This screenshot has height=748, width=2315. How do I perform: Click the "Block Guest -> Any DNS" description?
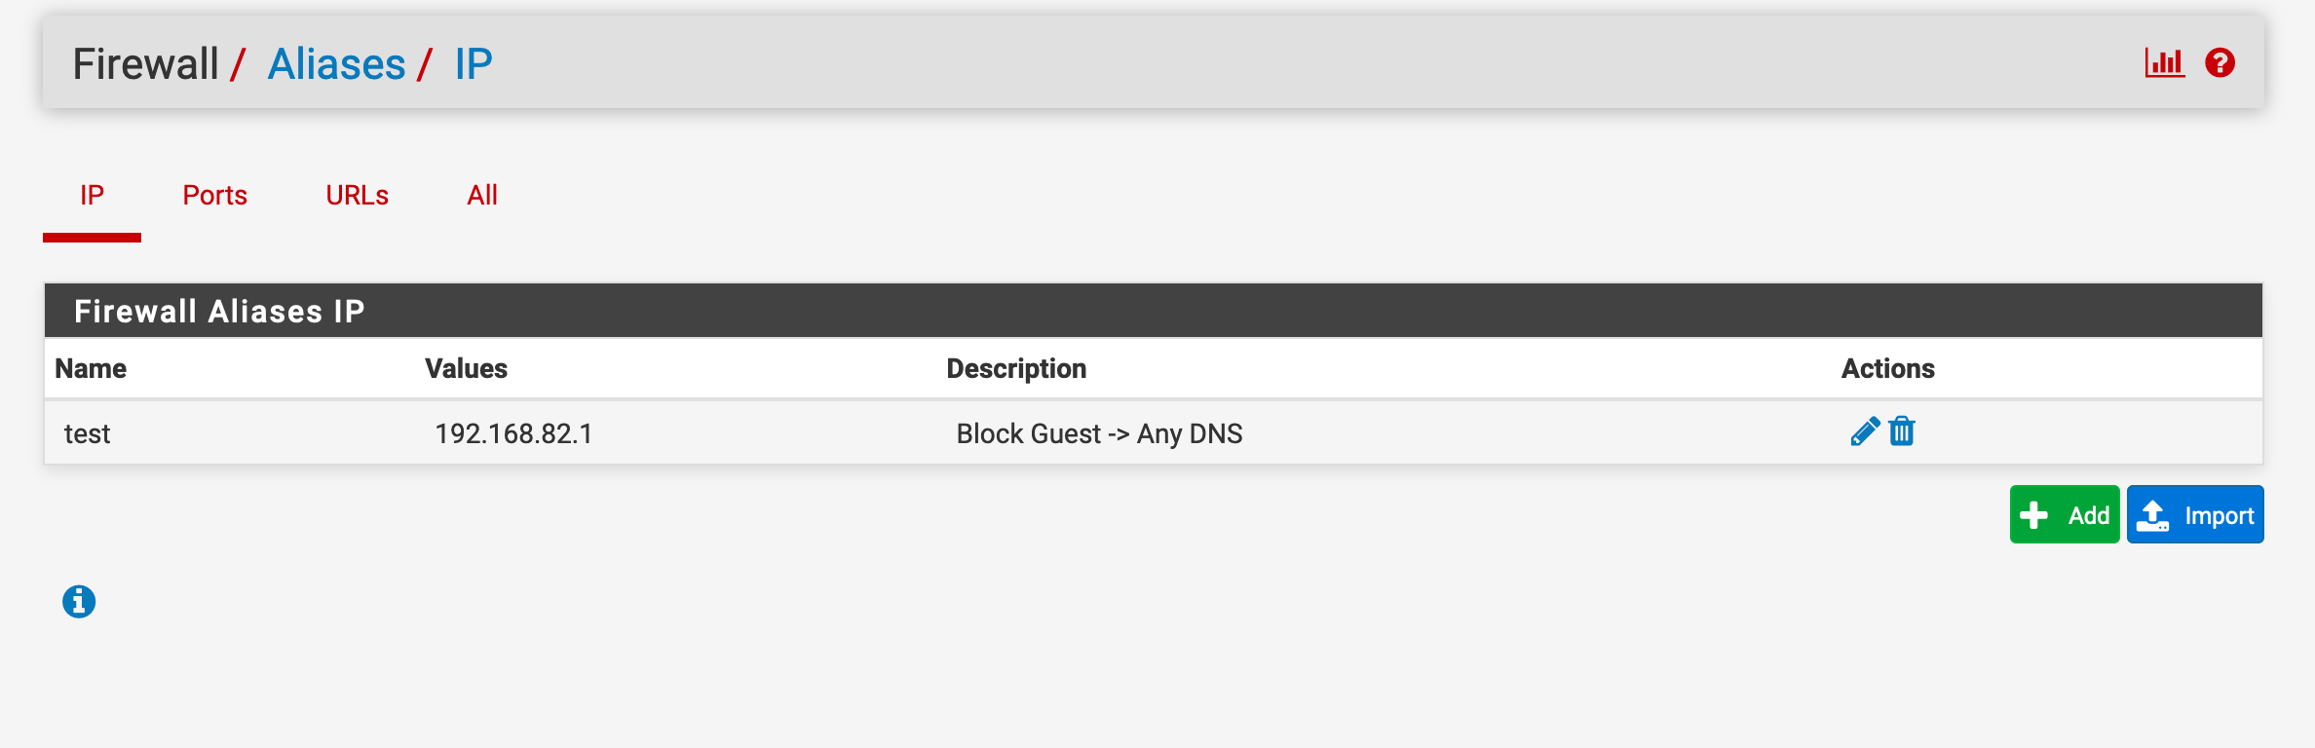pyautogui.click(x=1099, y=433)
